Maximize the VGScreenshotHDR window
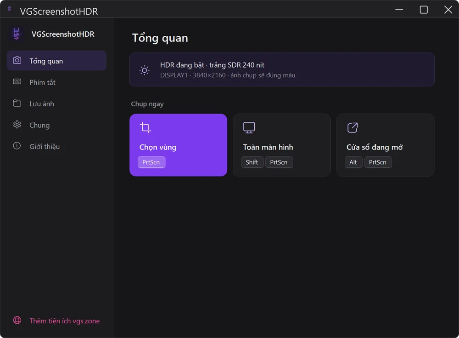The image size is (459, 338). [x=424, y=9]
